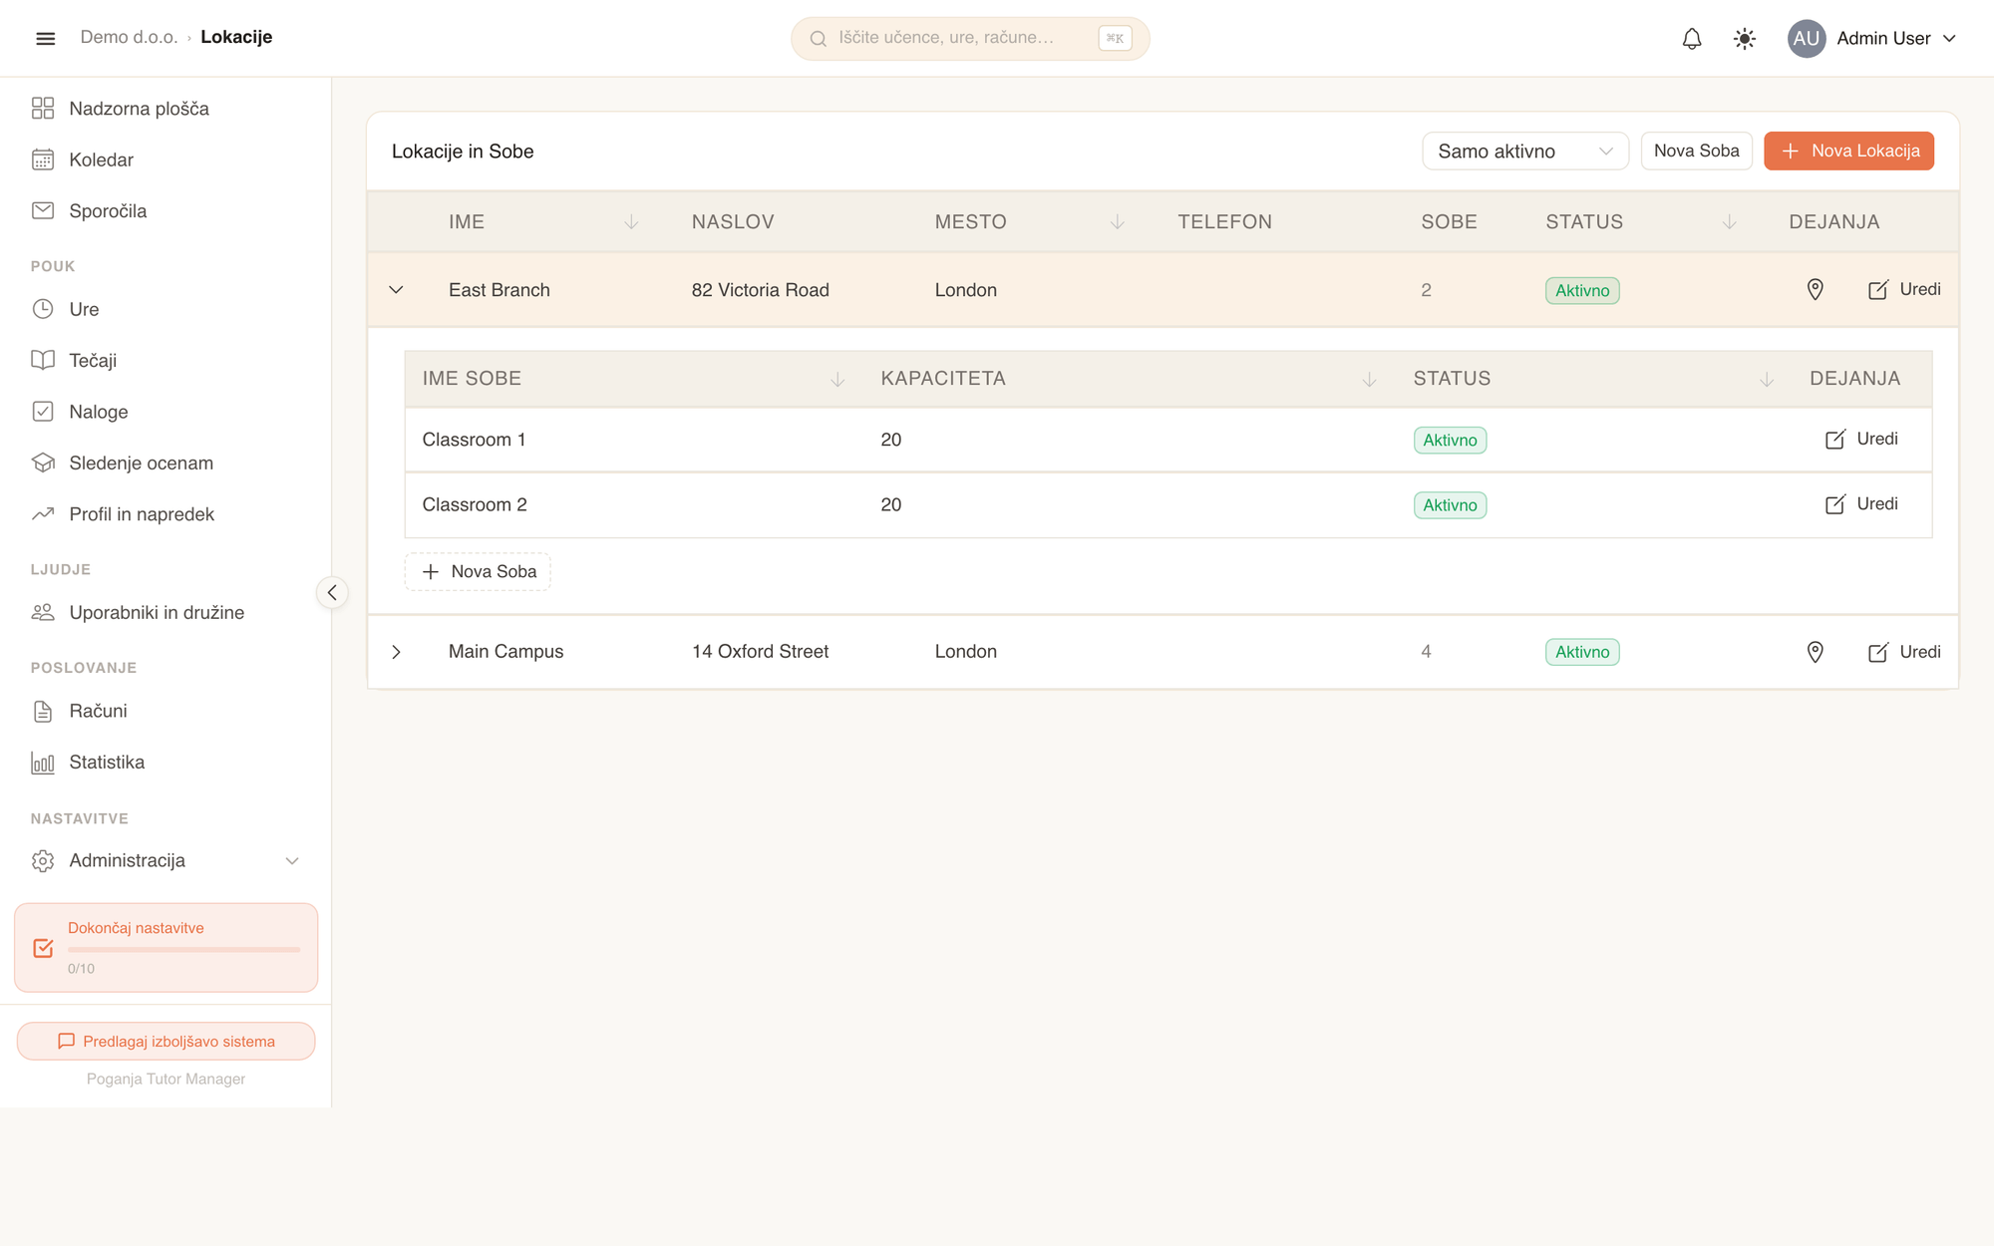This screenshot has width=1994, height=1246.
Task: Click the top Nova Soba button
Action: (1696, 152)
